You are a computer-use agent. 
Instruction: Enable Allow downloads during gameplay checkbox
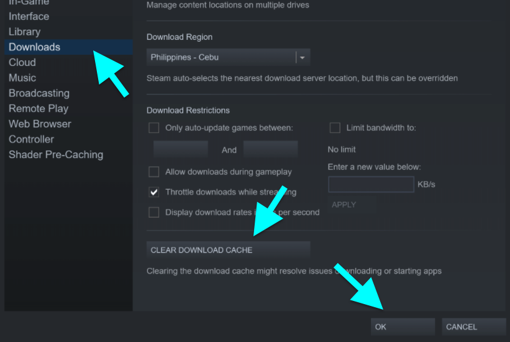pyautogui.click(x=154, y=172)
